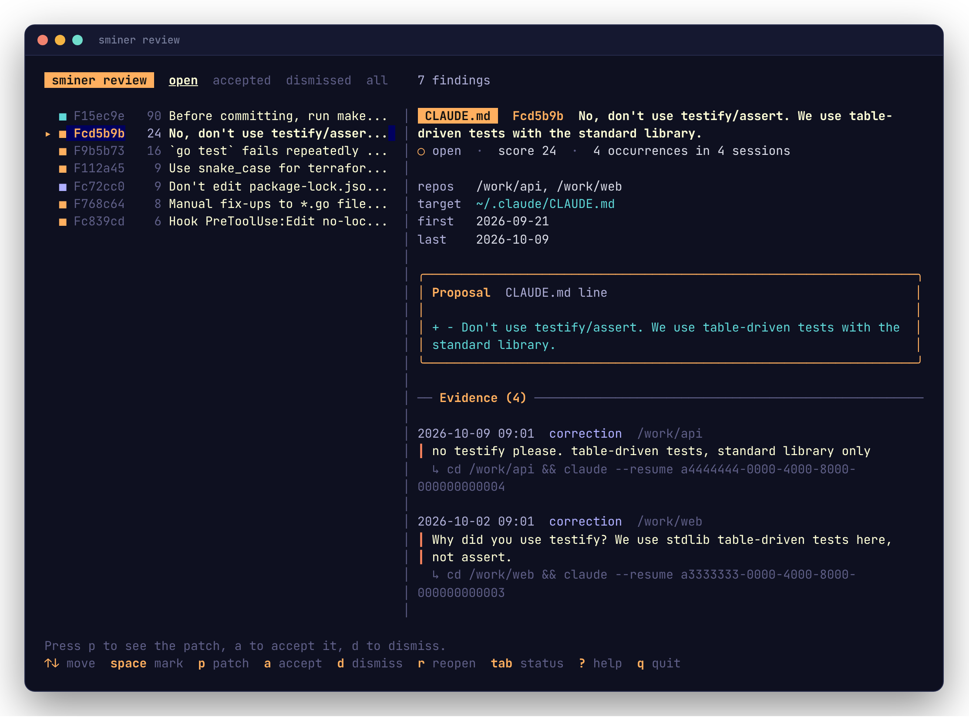Click the d dismiss shortcut
969x717 pixels.
pos(370,663)
